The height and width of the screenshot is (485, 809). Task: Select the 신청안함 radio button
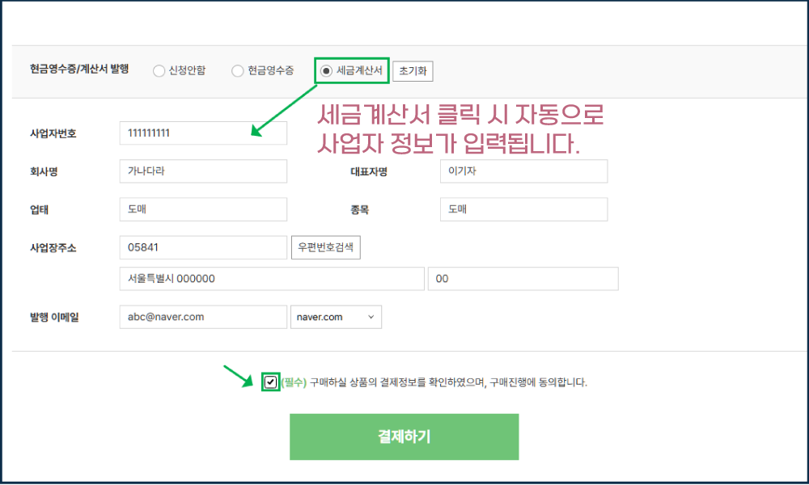pos(159,71)
